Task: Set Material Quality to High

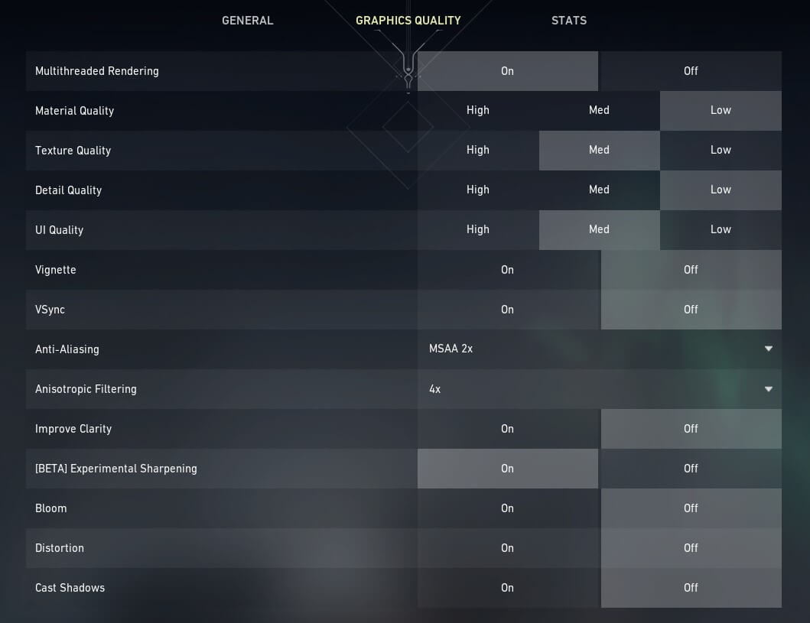Action: pos(478,111)
